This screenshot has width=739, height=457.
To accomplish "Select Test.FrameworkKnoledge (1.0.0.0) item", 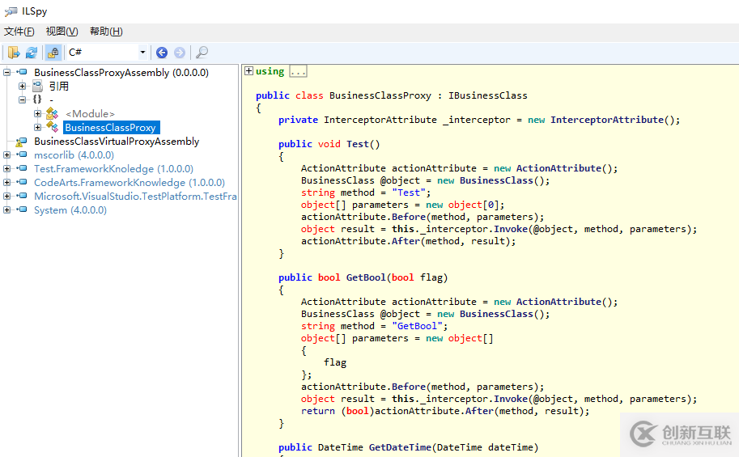I will pyautogui.click(x=113, y=169).
